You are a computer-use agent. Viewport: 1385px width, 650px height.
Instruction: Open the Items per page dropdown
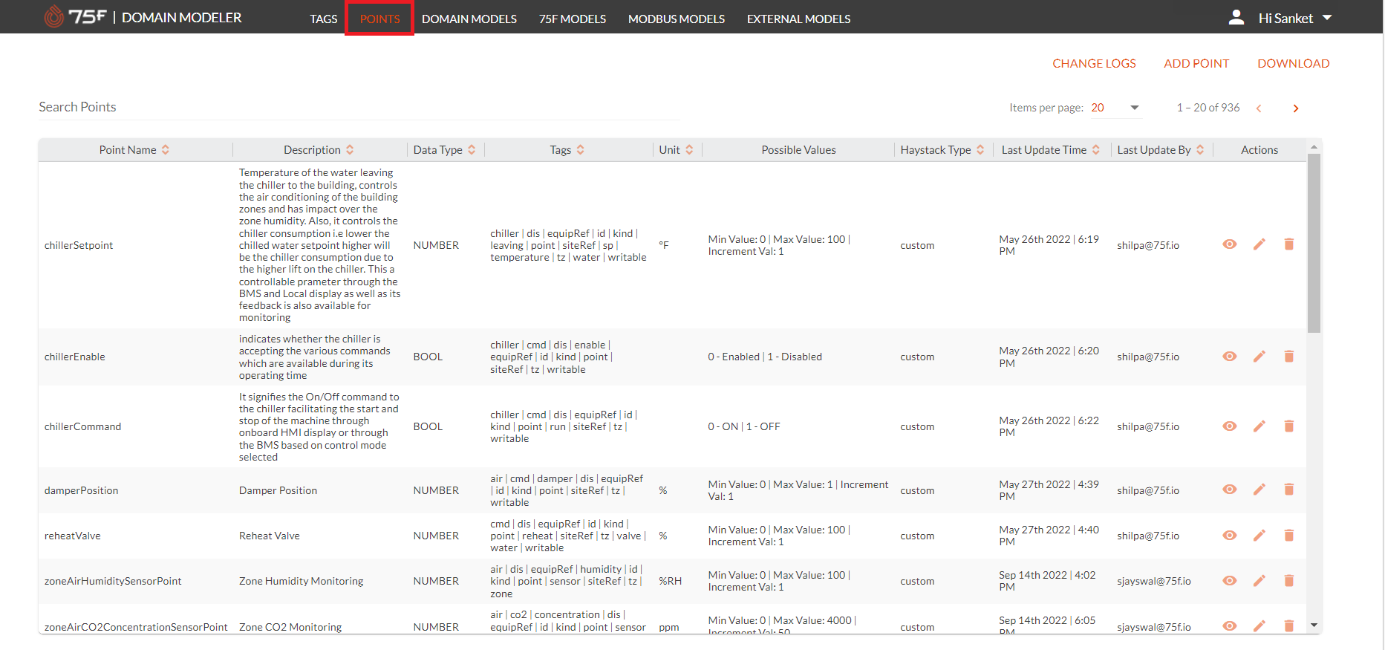click(x=1115, y=108)
